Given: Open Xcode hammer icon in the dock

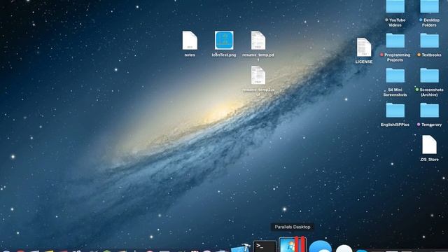Looking at the screenshot, I should pos(241,248).
